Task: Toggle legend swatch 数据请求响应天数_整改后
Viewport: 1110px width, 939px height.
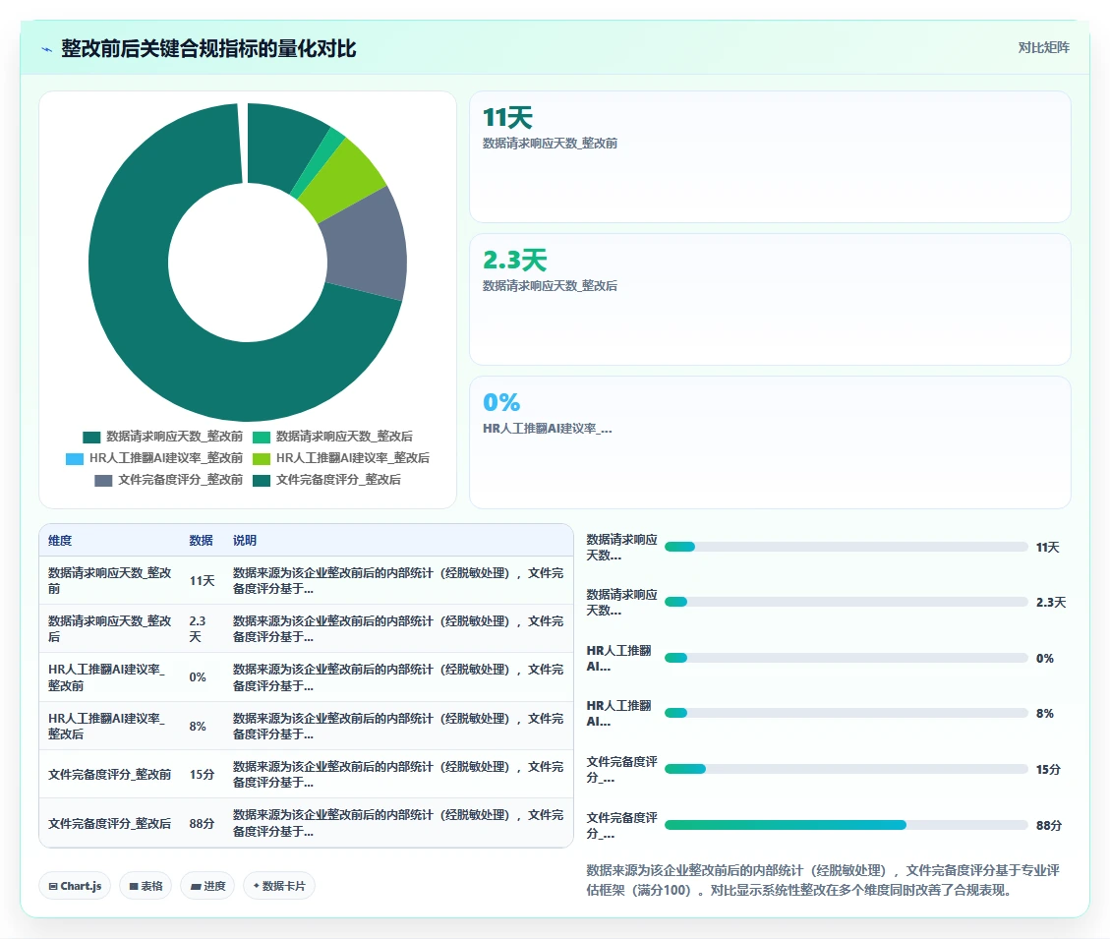Action: pos(262,437)
